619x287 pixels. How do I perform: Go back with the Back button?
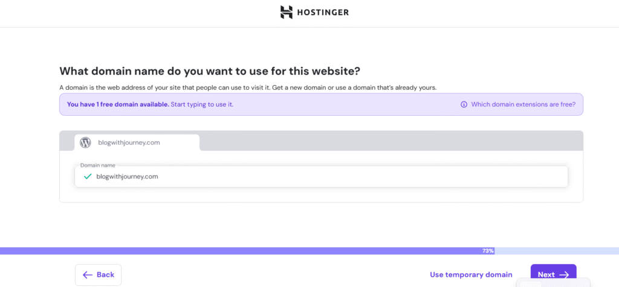pos(99,275)
